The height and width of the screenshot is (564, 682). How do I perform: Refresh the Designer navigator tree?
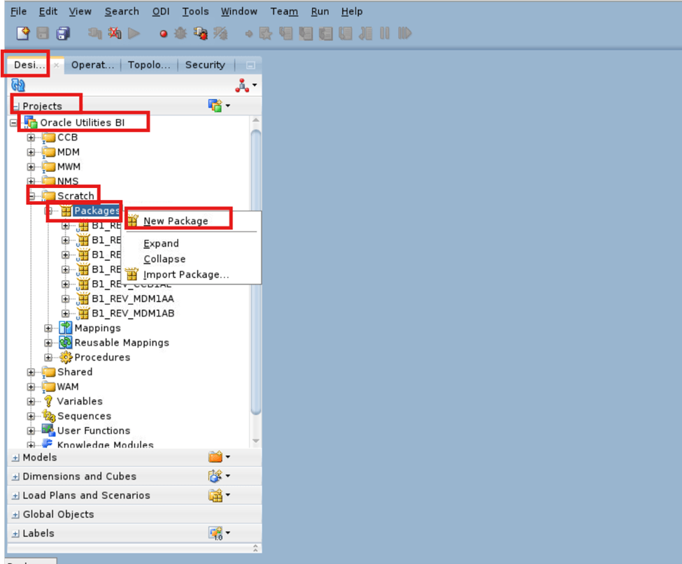17,85
